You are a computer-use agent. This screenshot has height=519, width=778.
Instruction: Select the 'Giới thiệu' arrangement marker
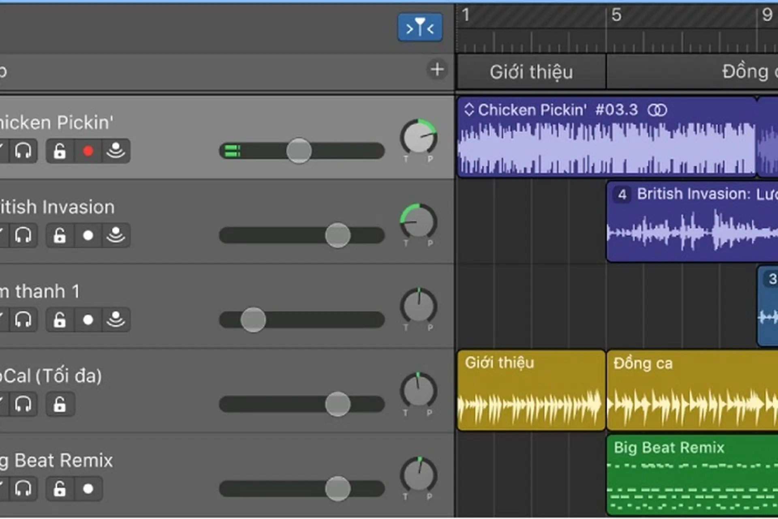[x=531, y=72]
